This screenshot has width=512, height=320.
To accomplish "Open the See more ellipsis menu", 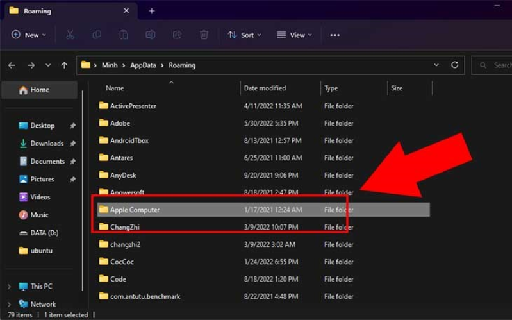I will click(x=334, y=35).
